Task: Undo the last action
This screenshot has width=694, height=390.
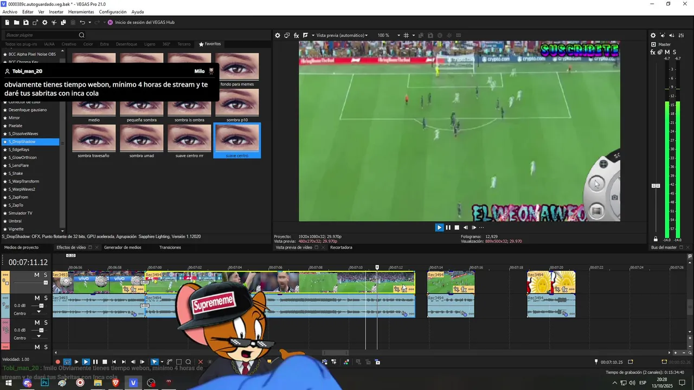Action: pyautogui.click(x=82, y=22)
